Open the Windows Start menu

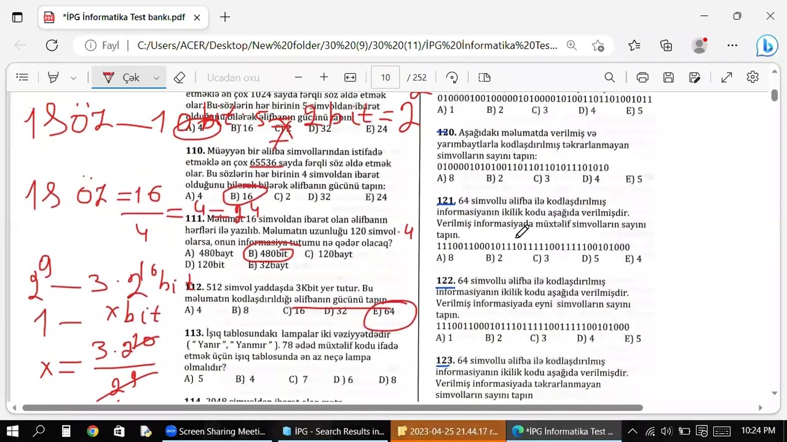tap(12, 431)
